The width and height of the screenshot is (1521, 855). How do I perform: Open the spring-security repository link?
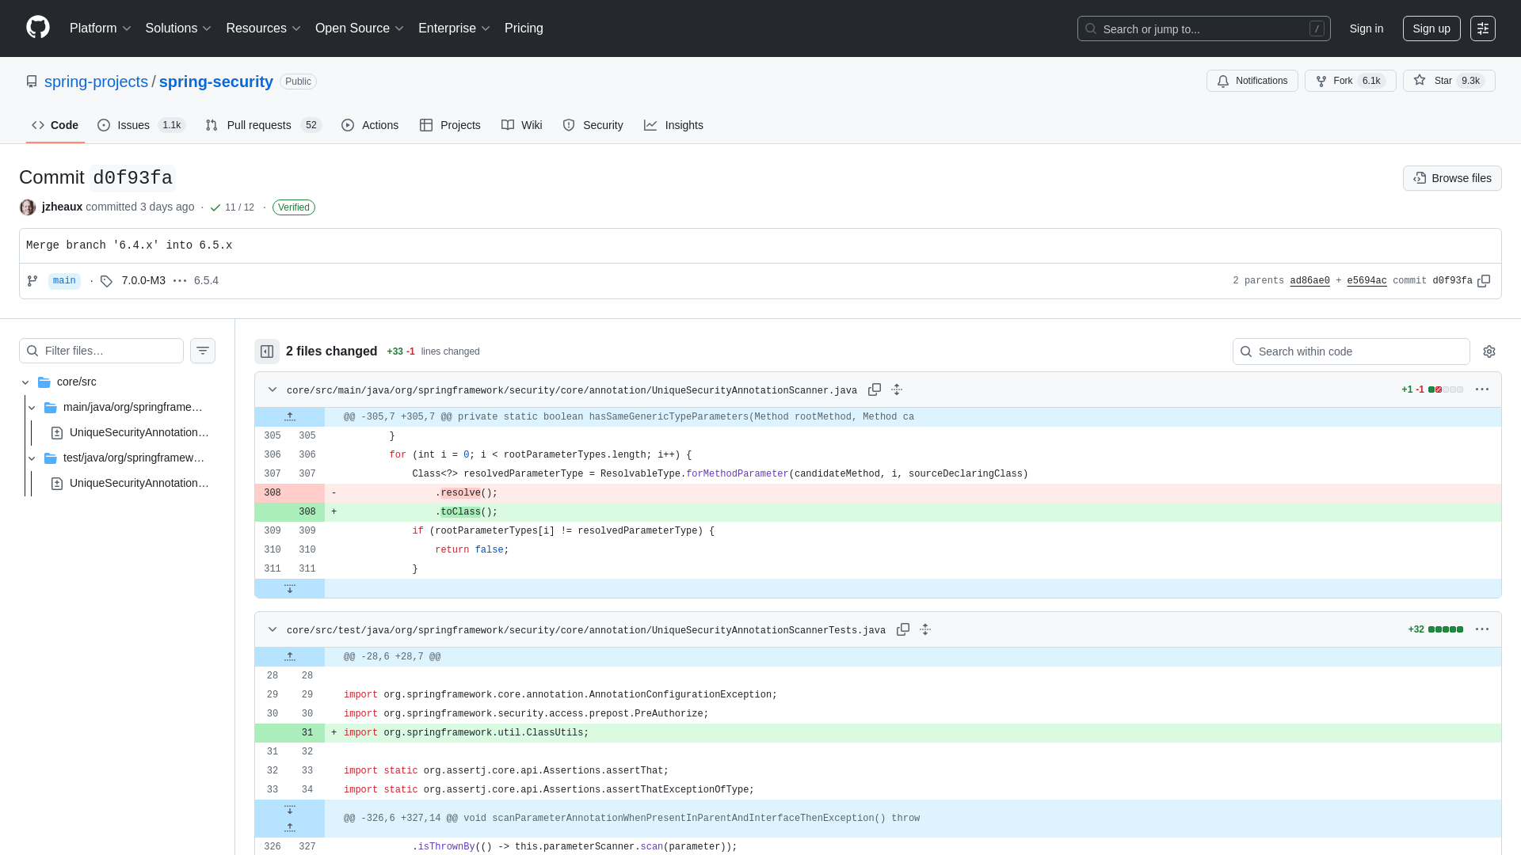coord(215,82)
